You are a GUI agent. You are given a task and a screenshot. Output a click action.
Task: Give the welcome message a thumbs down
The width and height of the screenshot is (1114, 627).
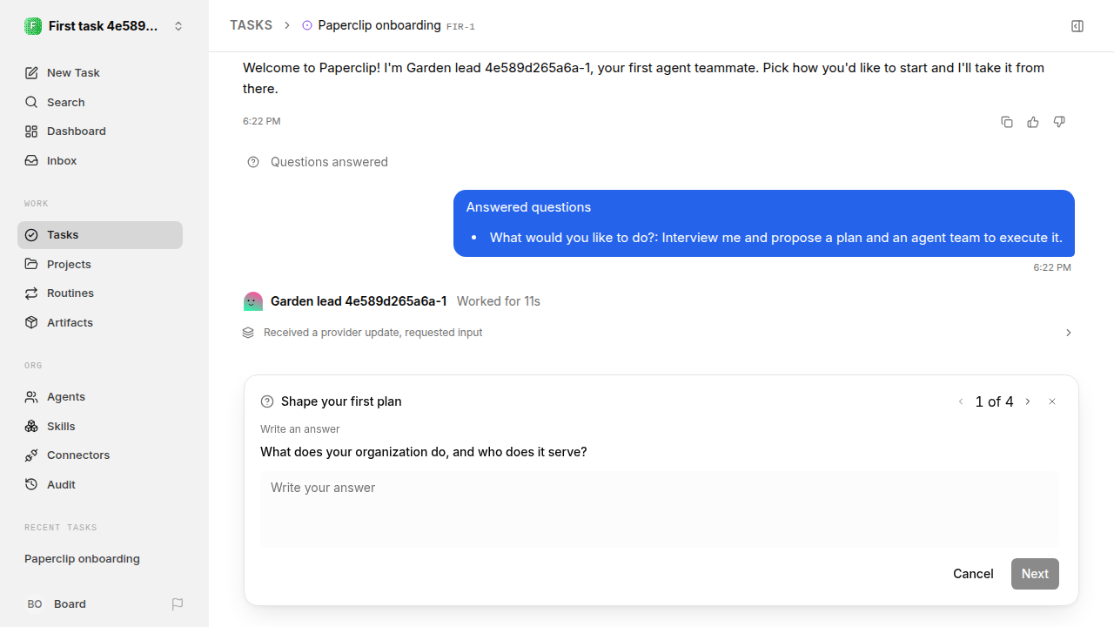(1059, 122)
